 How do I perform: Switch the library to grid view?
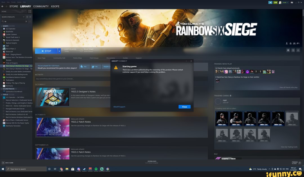click(x=30, y=12)
